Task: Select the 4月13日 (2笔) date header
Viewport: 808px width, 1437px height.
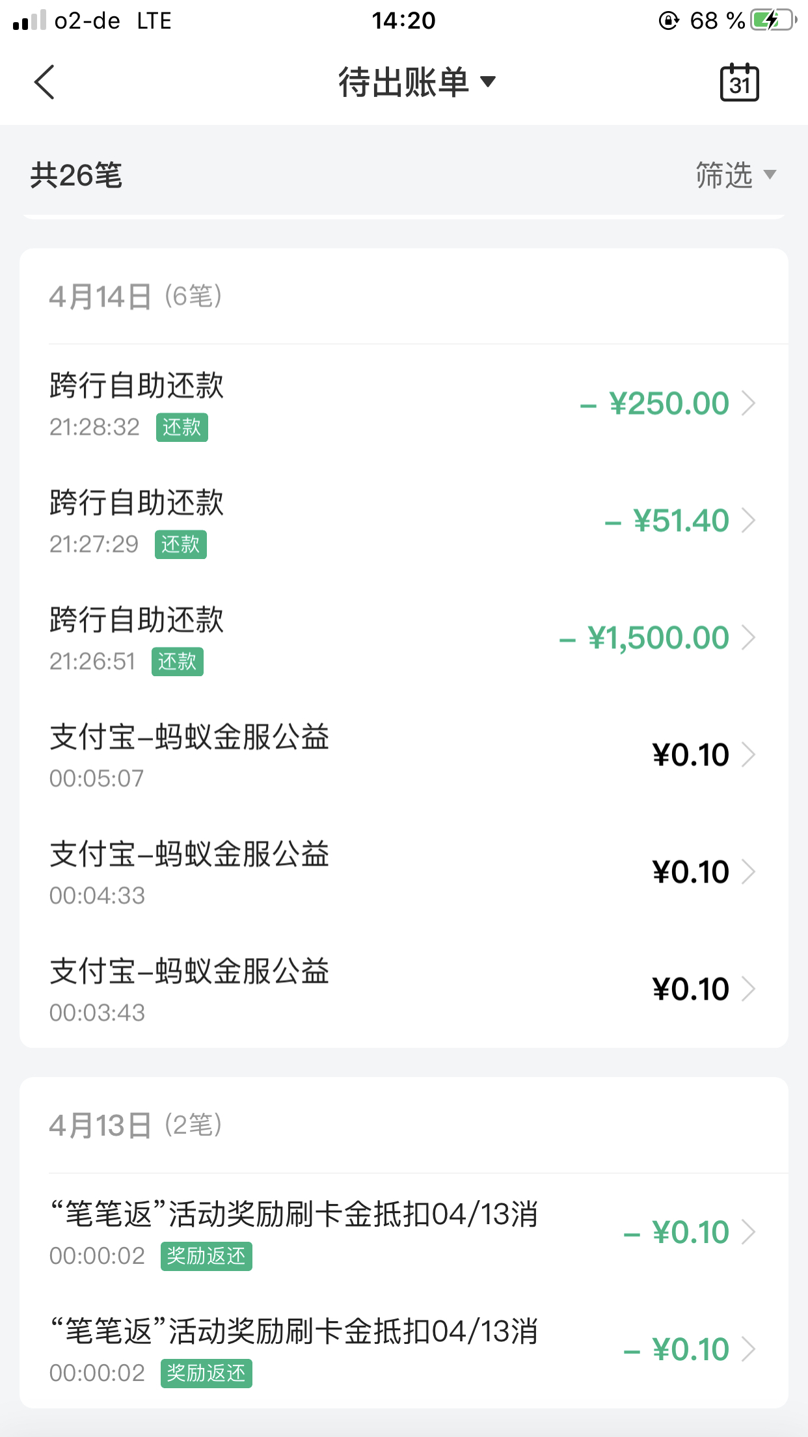Action: click(x=135, y=1125)
